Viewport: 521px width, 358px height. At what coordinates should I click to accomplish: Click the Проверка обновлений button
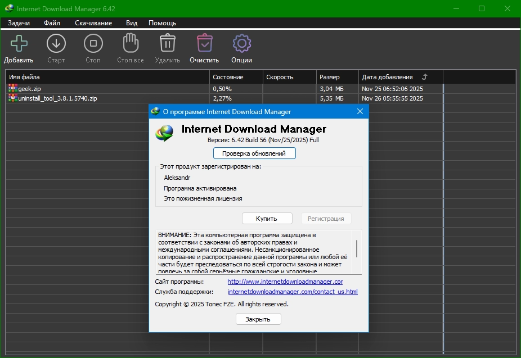pos(254,153)
